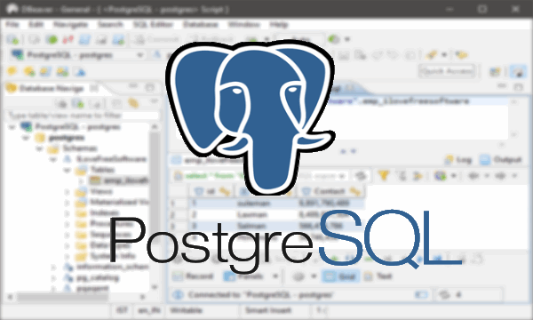533x320 pixels.
Task: Open the File menu
Action: point(12,25)
